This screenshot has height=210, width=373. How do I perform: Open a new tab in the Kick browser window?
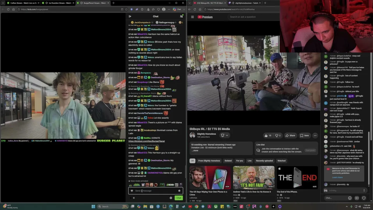pos(113,3)
